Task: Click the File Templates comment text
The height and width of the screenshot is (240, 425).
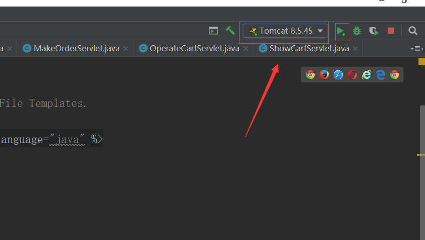Action: (x=43, y=103)
